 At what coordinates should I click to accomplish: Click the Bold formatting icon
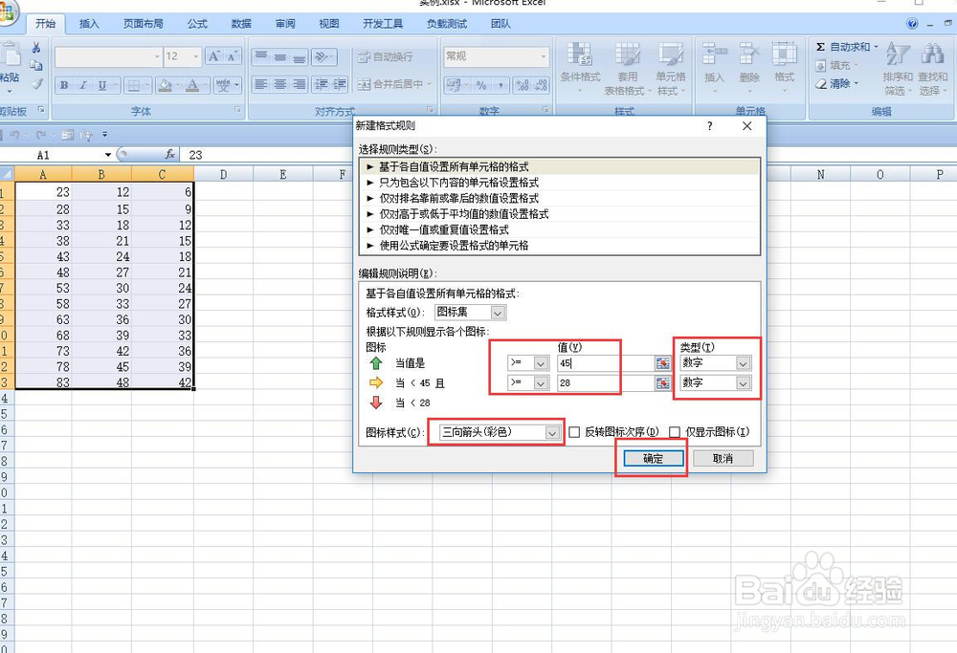coord(64,85)
